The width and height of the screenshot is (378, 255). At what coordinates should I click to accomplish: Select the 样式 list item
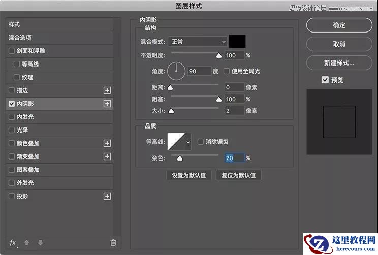click(x=59, y=24)
